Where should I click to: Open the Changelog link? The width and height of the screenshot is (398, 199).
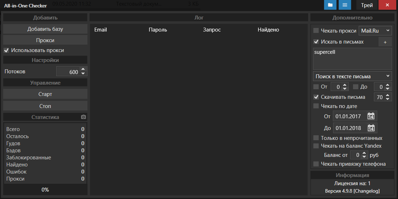coord(366,191)
